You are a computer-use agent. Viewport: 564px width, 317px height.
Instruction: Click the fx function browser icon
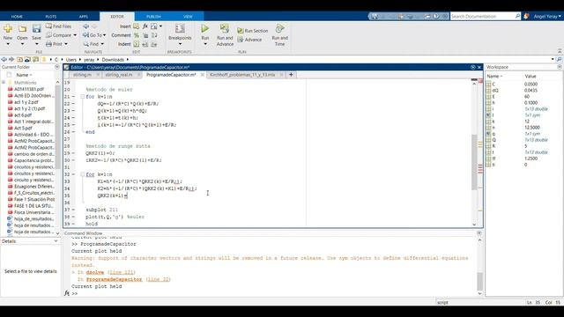coord(145,26)
